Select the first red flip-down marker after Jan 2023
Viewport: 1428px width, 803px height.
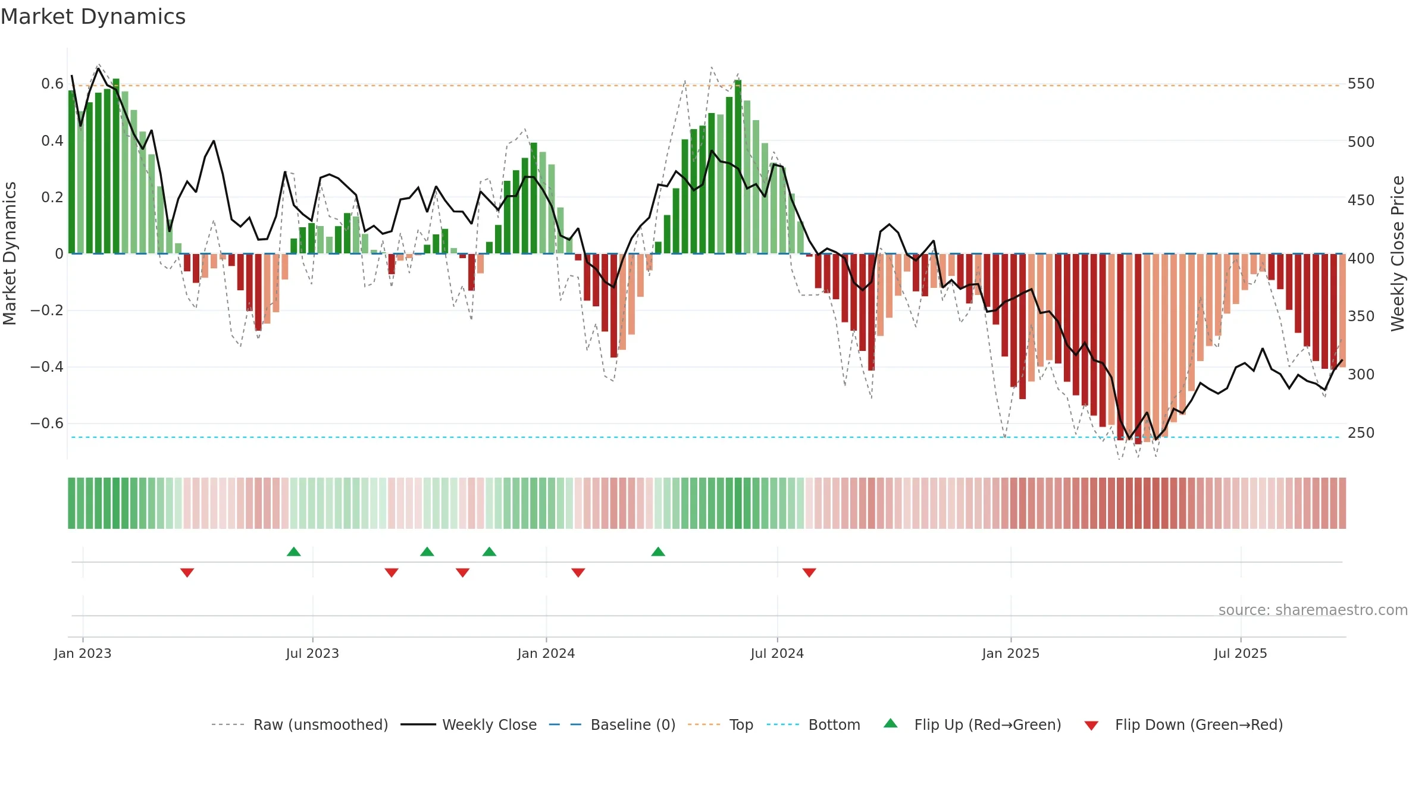pyautogui.click(x=187, y=572)
